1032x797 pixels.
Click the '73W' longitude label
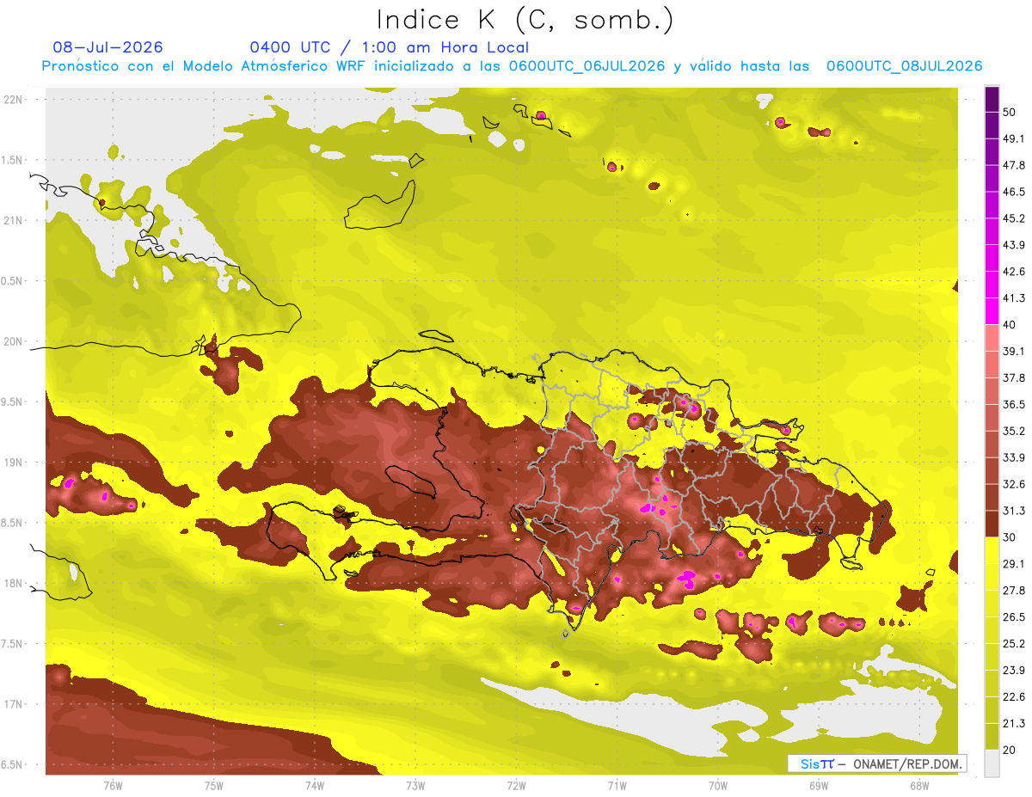tap(415, 785)
